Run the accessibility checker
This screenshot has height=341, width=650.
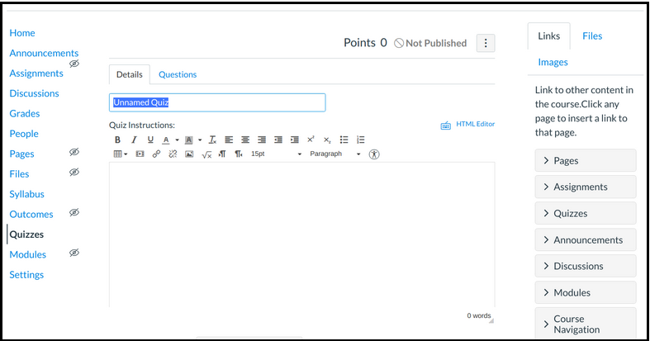click(374, 154)
